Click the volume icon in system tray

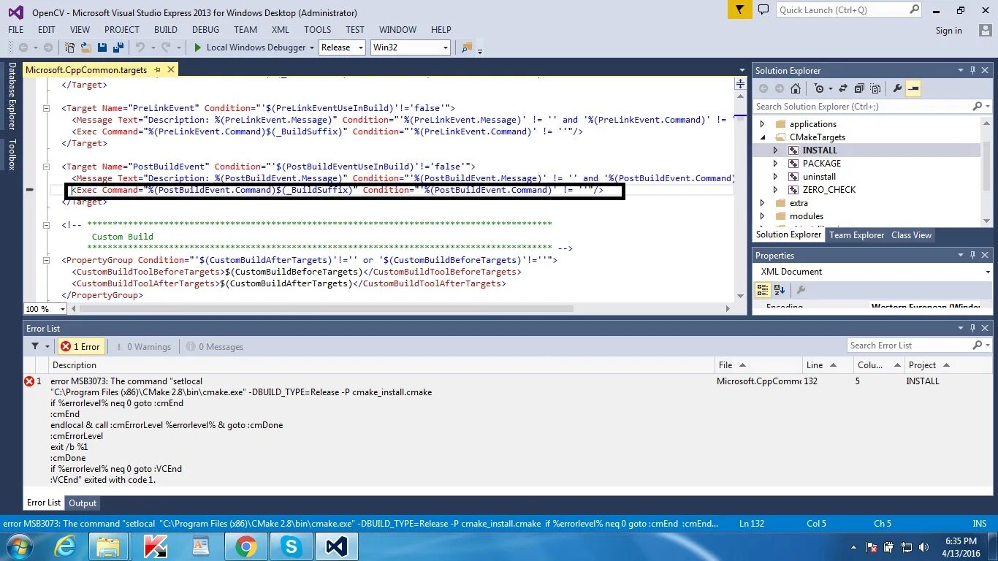(924, 547)
